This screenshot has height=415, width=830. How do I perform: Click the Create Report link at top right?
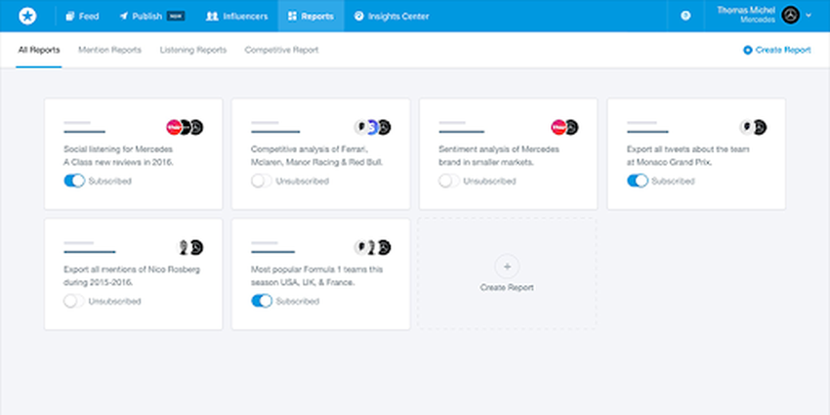coord(777,50)
